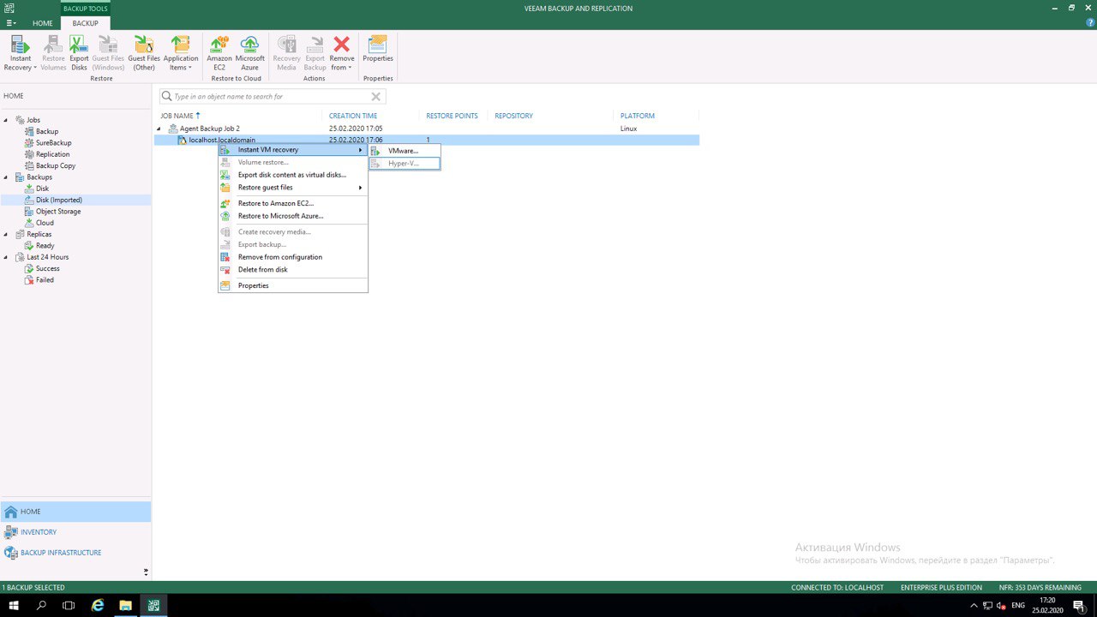Open Properties ribbon button
Screen dimensions: 1097x617
pyautogui.click(x=378, y=49)
